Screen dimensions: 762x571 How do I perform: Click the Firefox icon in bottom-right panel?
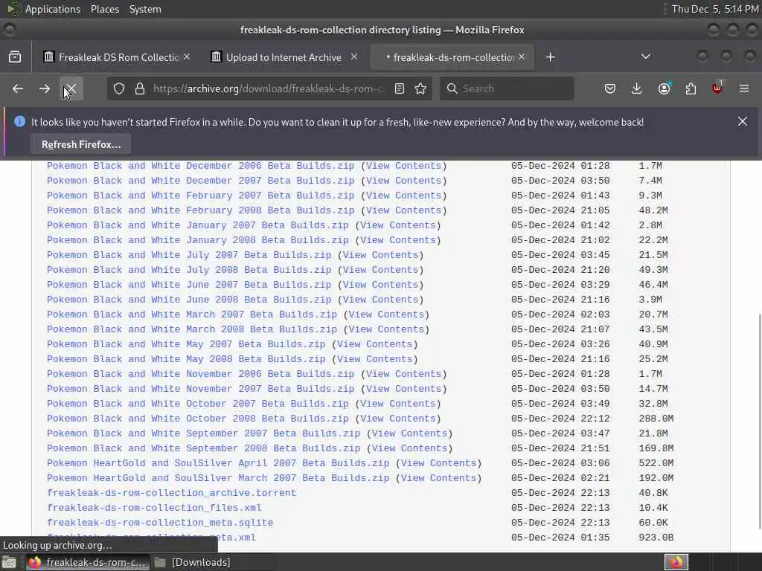pyautogui.click(x=676, y=562)
